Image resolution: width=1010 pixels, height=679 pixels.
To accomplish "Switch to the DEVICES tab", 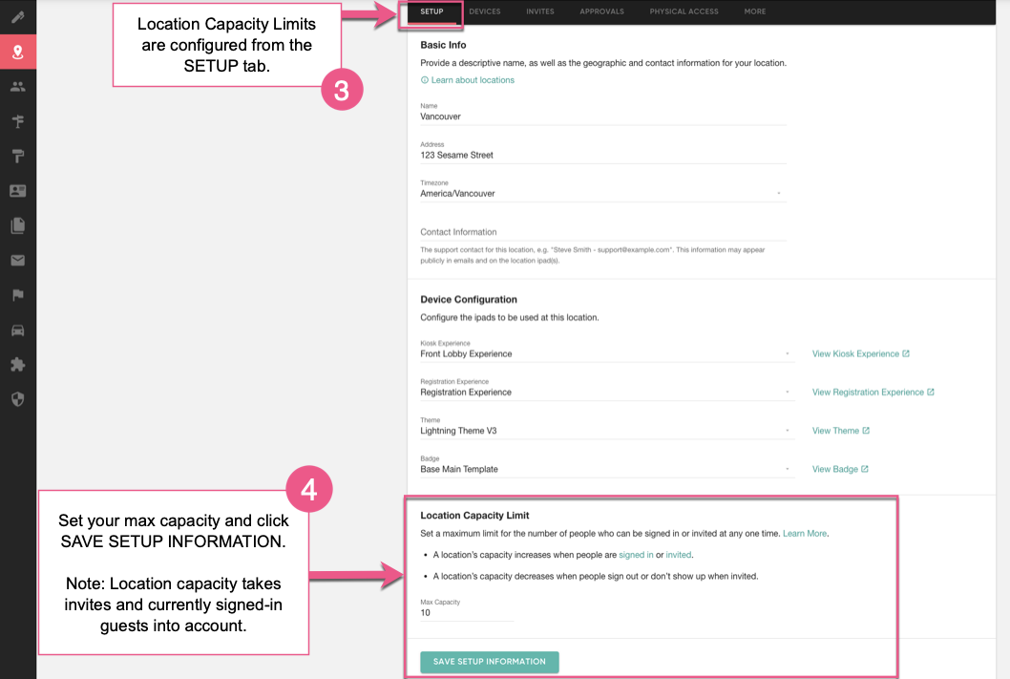I will 484,11.
